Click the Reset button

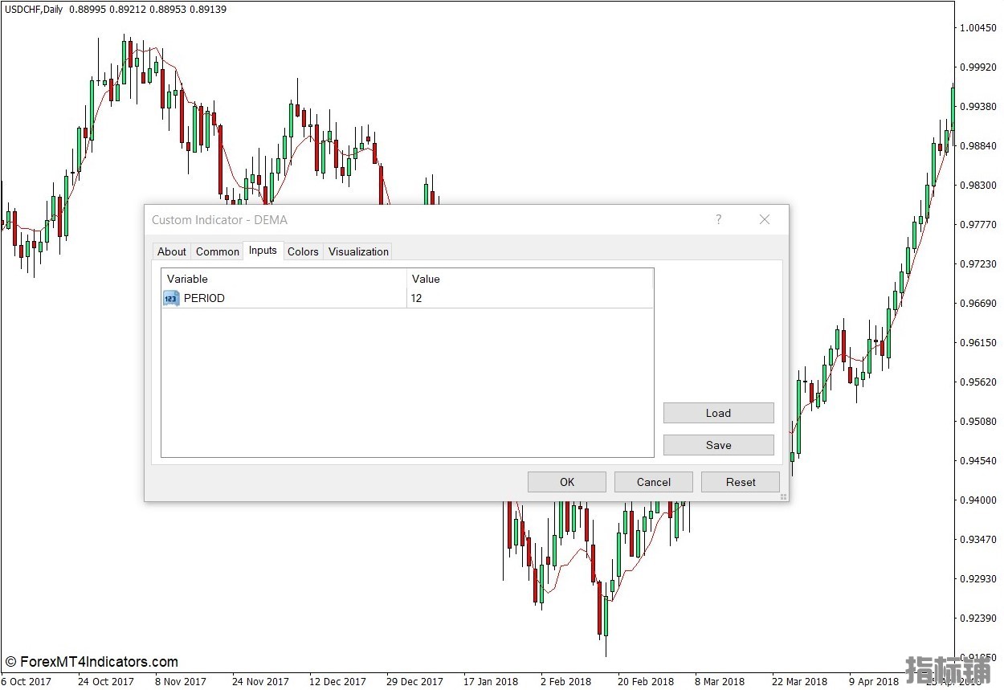741,482
